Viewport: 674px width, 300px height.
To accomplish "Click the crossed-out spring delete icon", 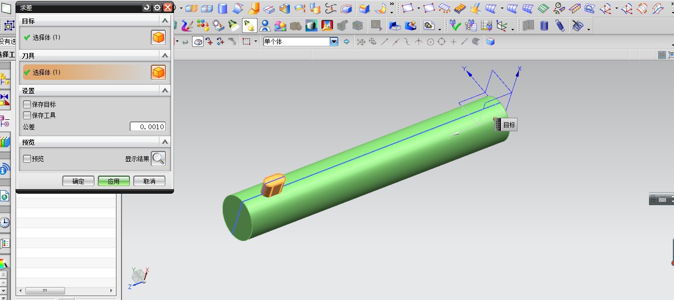I will [578, 25].
